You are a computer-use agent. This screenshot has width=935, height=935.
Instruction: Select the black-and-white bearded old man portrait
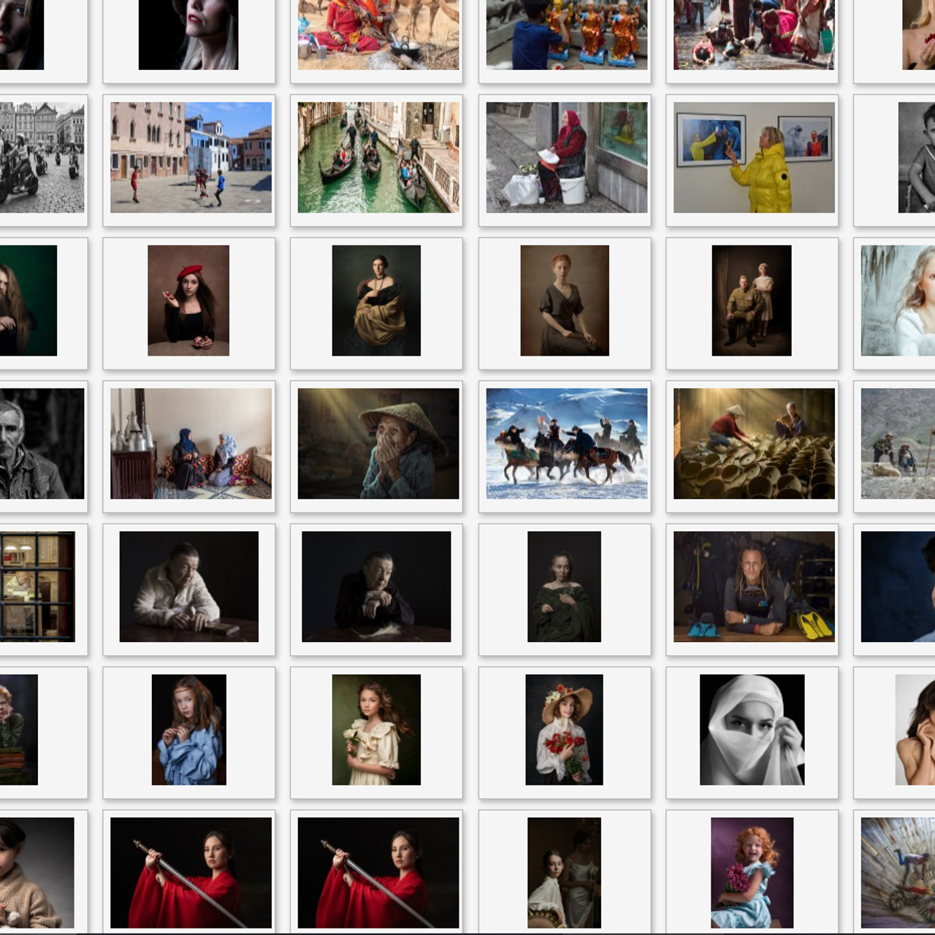(x=42, y=444)
